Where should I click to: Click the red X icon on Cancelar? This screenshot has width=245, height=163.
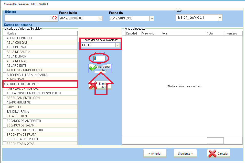[x=212, y=154]
